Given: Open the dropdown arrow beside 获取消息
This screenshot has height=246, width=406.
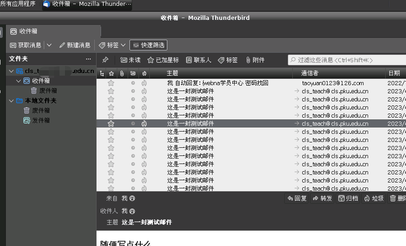Looking at the screenshot, I should [49, 45].
